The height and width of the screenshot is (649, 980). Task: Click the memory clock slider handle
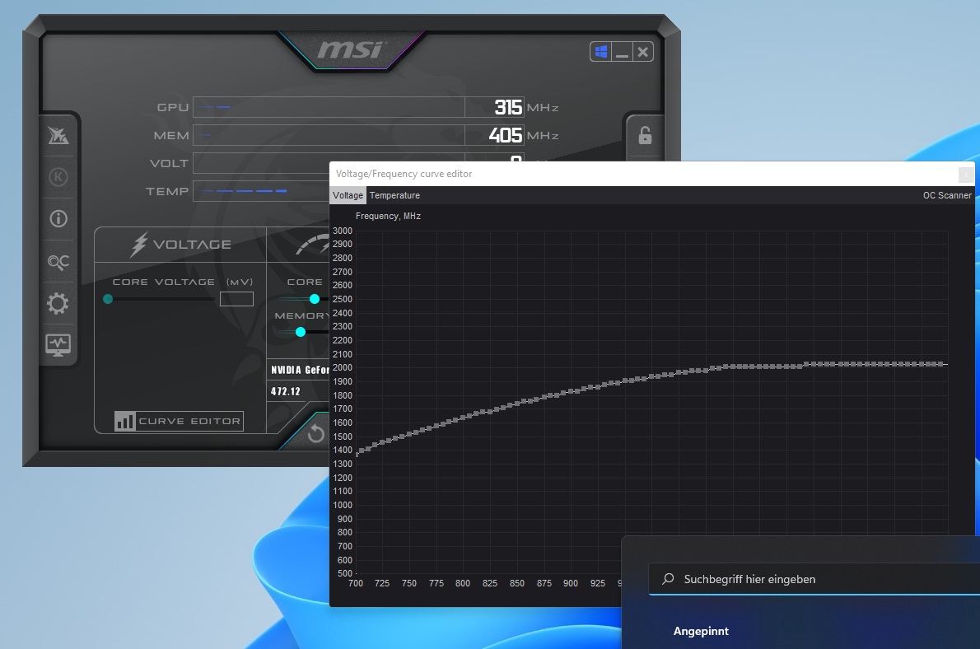click(301, 332)
